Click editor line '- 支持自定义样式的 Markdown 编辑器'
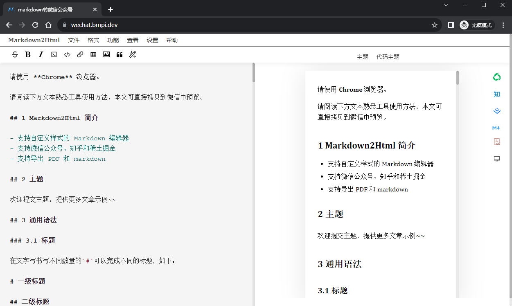The width and height of the screenshot is (512, 306). 70,138
